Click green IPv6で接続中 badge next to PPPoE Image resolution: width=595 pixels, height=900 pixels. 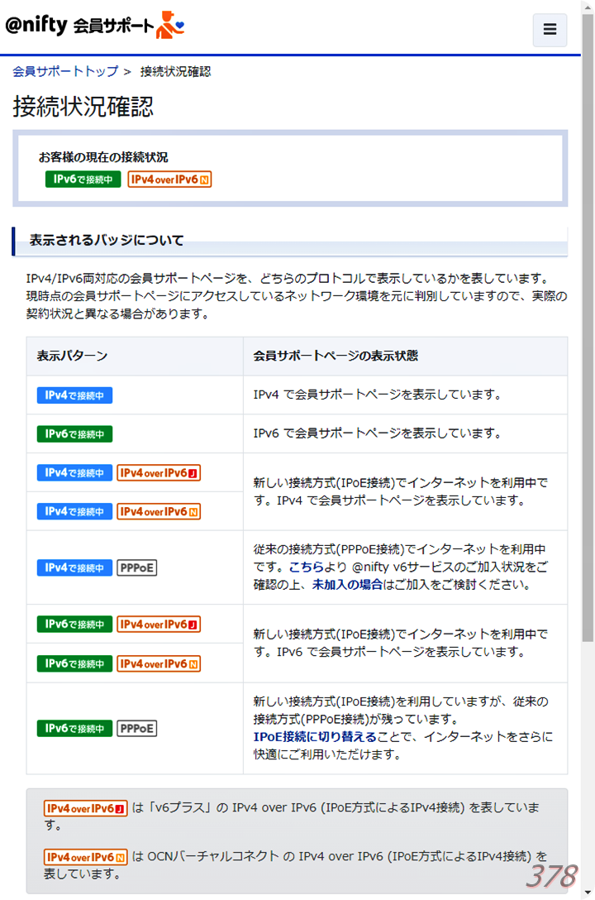(x=74, y=729)
